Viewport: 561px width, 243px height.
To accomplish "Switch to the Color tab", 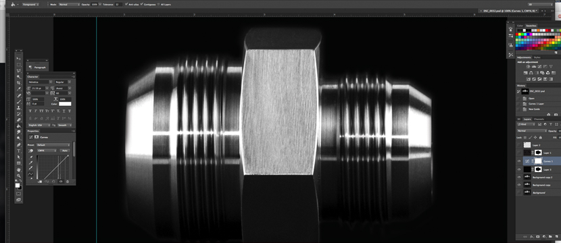I will 520,26.
